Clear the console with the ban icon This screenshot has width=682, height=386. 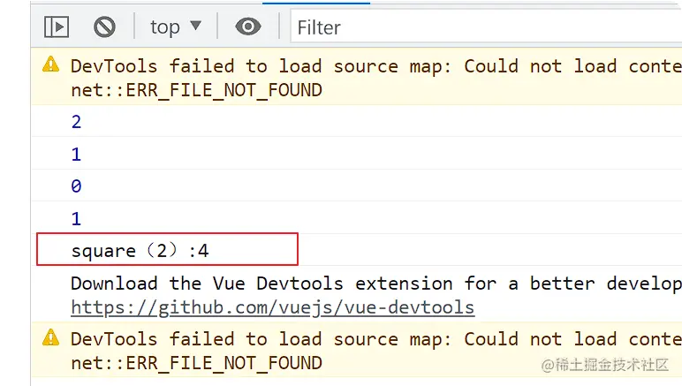click(x=104, y=27)
